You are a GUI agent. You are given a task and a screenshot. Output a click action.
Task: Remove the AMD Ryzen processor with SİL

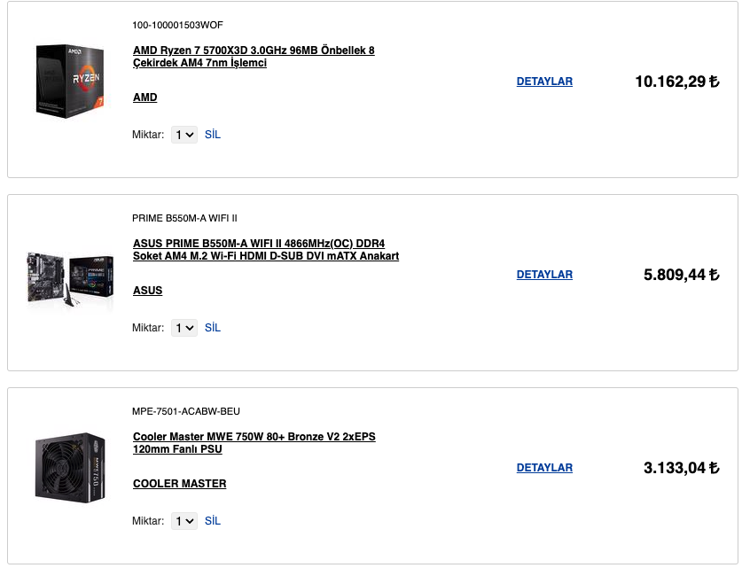click(x=213, y=135)
